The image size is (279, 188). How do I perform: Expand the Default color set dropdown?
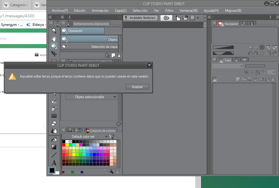point(85,137)
